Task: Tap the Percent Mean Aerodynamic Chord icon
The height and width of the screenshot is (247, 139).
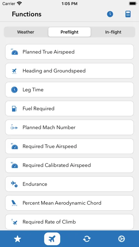Action: [14, 203]
